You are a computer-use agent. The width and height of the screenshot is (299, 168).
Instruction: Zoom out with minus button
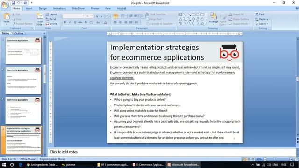pyautogui.click(x=265, y=159)
